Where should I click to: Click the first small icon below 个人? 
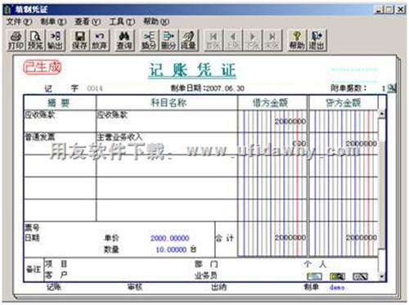[314, 276]
